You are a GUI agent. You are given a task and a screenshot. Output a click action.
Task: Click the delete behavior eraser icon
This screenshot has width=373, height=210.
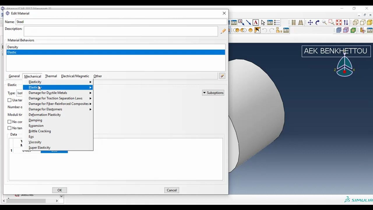click(222, 76)
